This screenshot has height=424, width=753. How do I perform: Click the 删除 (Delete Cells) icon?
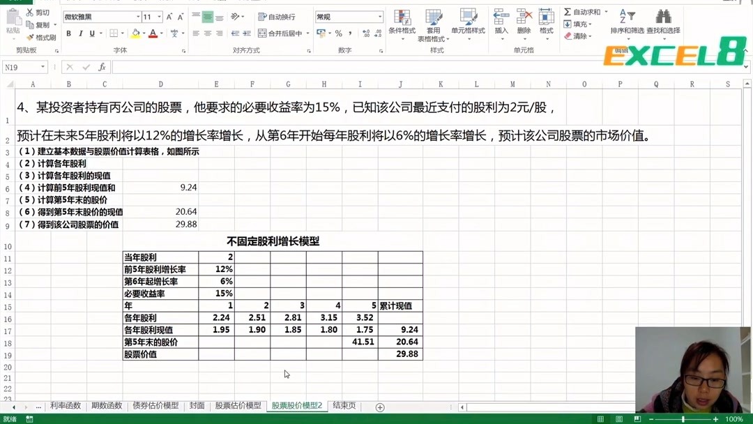pyautogui.click(x=524, y=20)
